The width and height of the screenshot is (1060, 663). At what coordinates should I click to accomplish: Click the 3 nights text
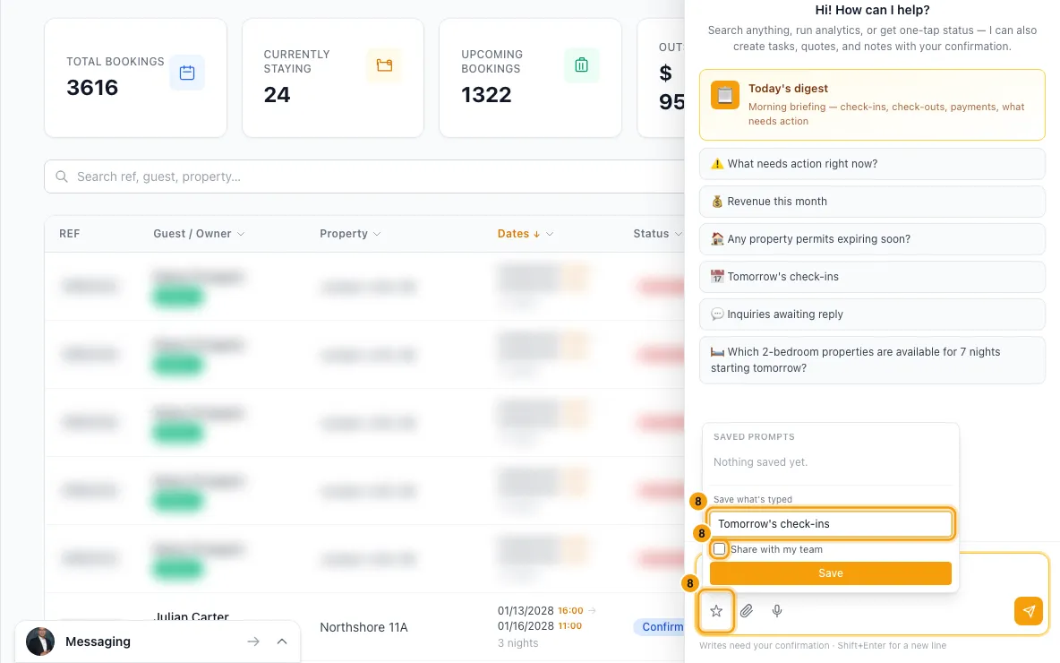[517, 642]
